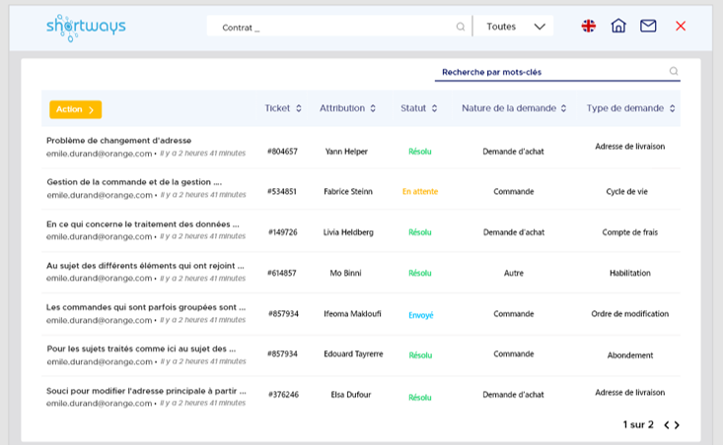
Task: Open ticket Problème de changement d'adresse
Action: (119, 141)
